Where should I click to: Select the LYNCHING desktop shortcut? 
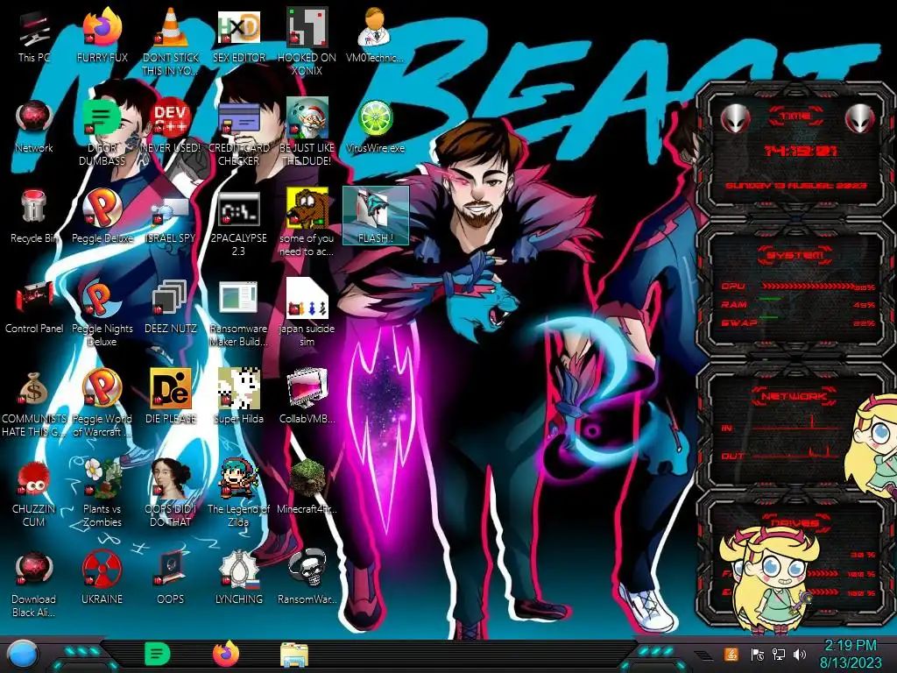click(238, 578)
